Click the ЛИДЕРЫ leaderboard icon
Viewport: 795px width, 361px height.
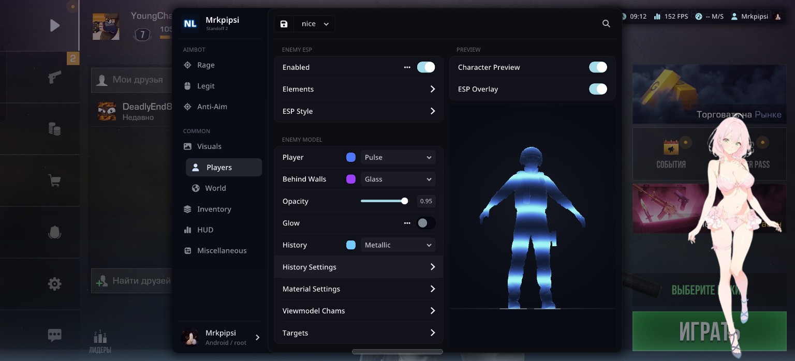click(100, 342)
